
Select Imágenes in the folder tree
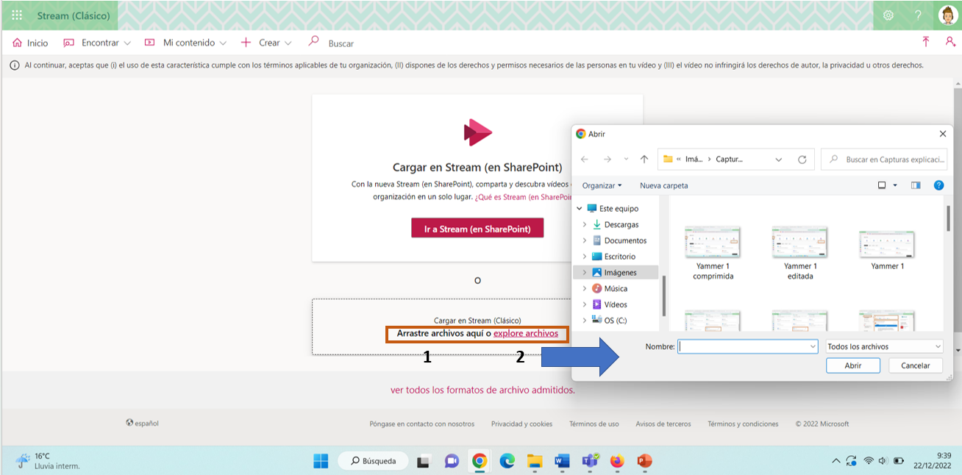point(614,272)
